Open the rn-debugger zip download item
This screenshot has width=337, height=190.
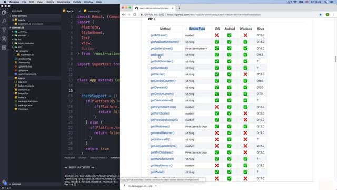pos(140,186)
